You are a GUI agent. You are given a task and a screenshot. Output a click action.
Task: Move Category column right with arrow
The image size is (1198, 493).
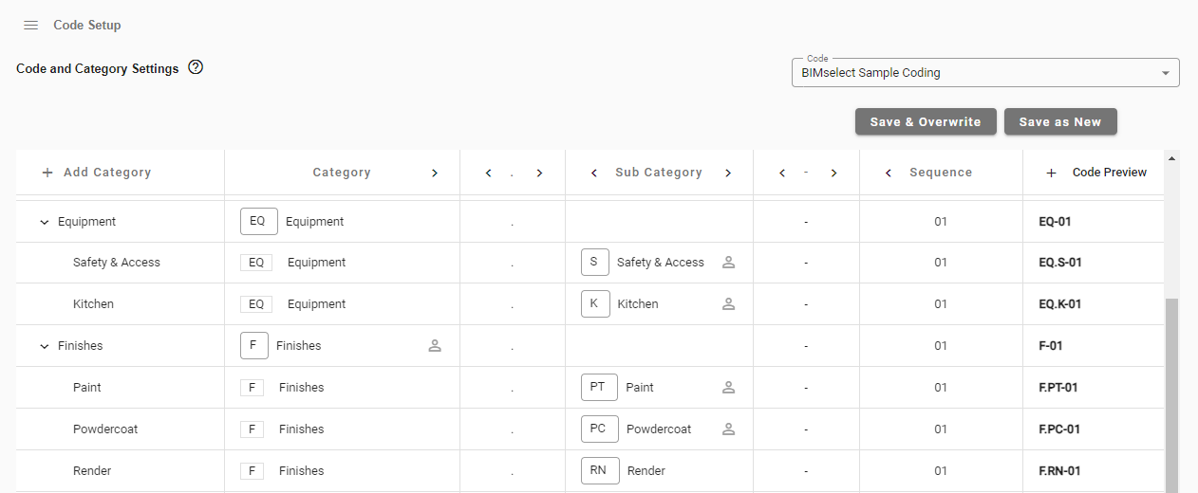click(435, 173)
